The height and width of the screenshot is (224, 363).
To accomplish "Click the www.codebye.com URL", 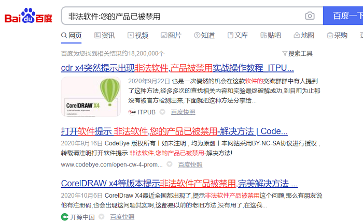I will pyautogui.click(x=112, y=165).
